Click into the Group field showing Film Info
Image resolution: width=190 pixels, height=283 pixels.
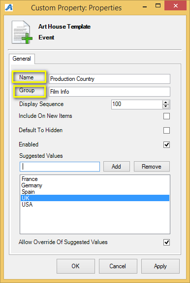click(109, 92)
